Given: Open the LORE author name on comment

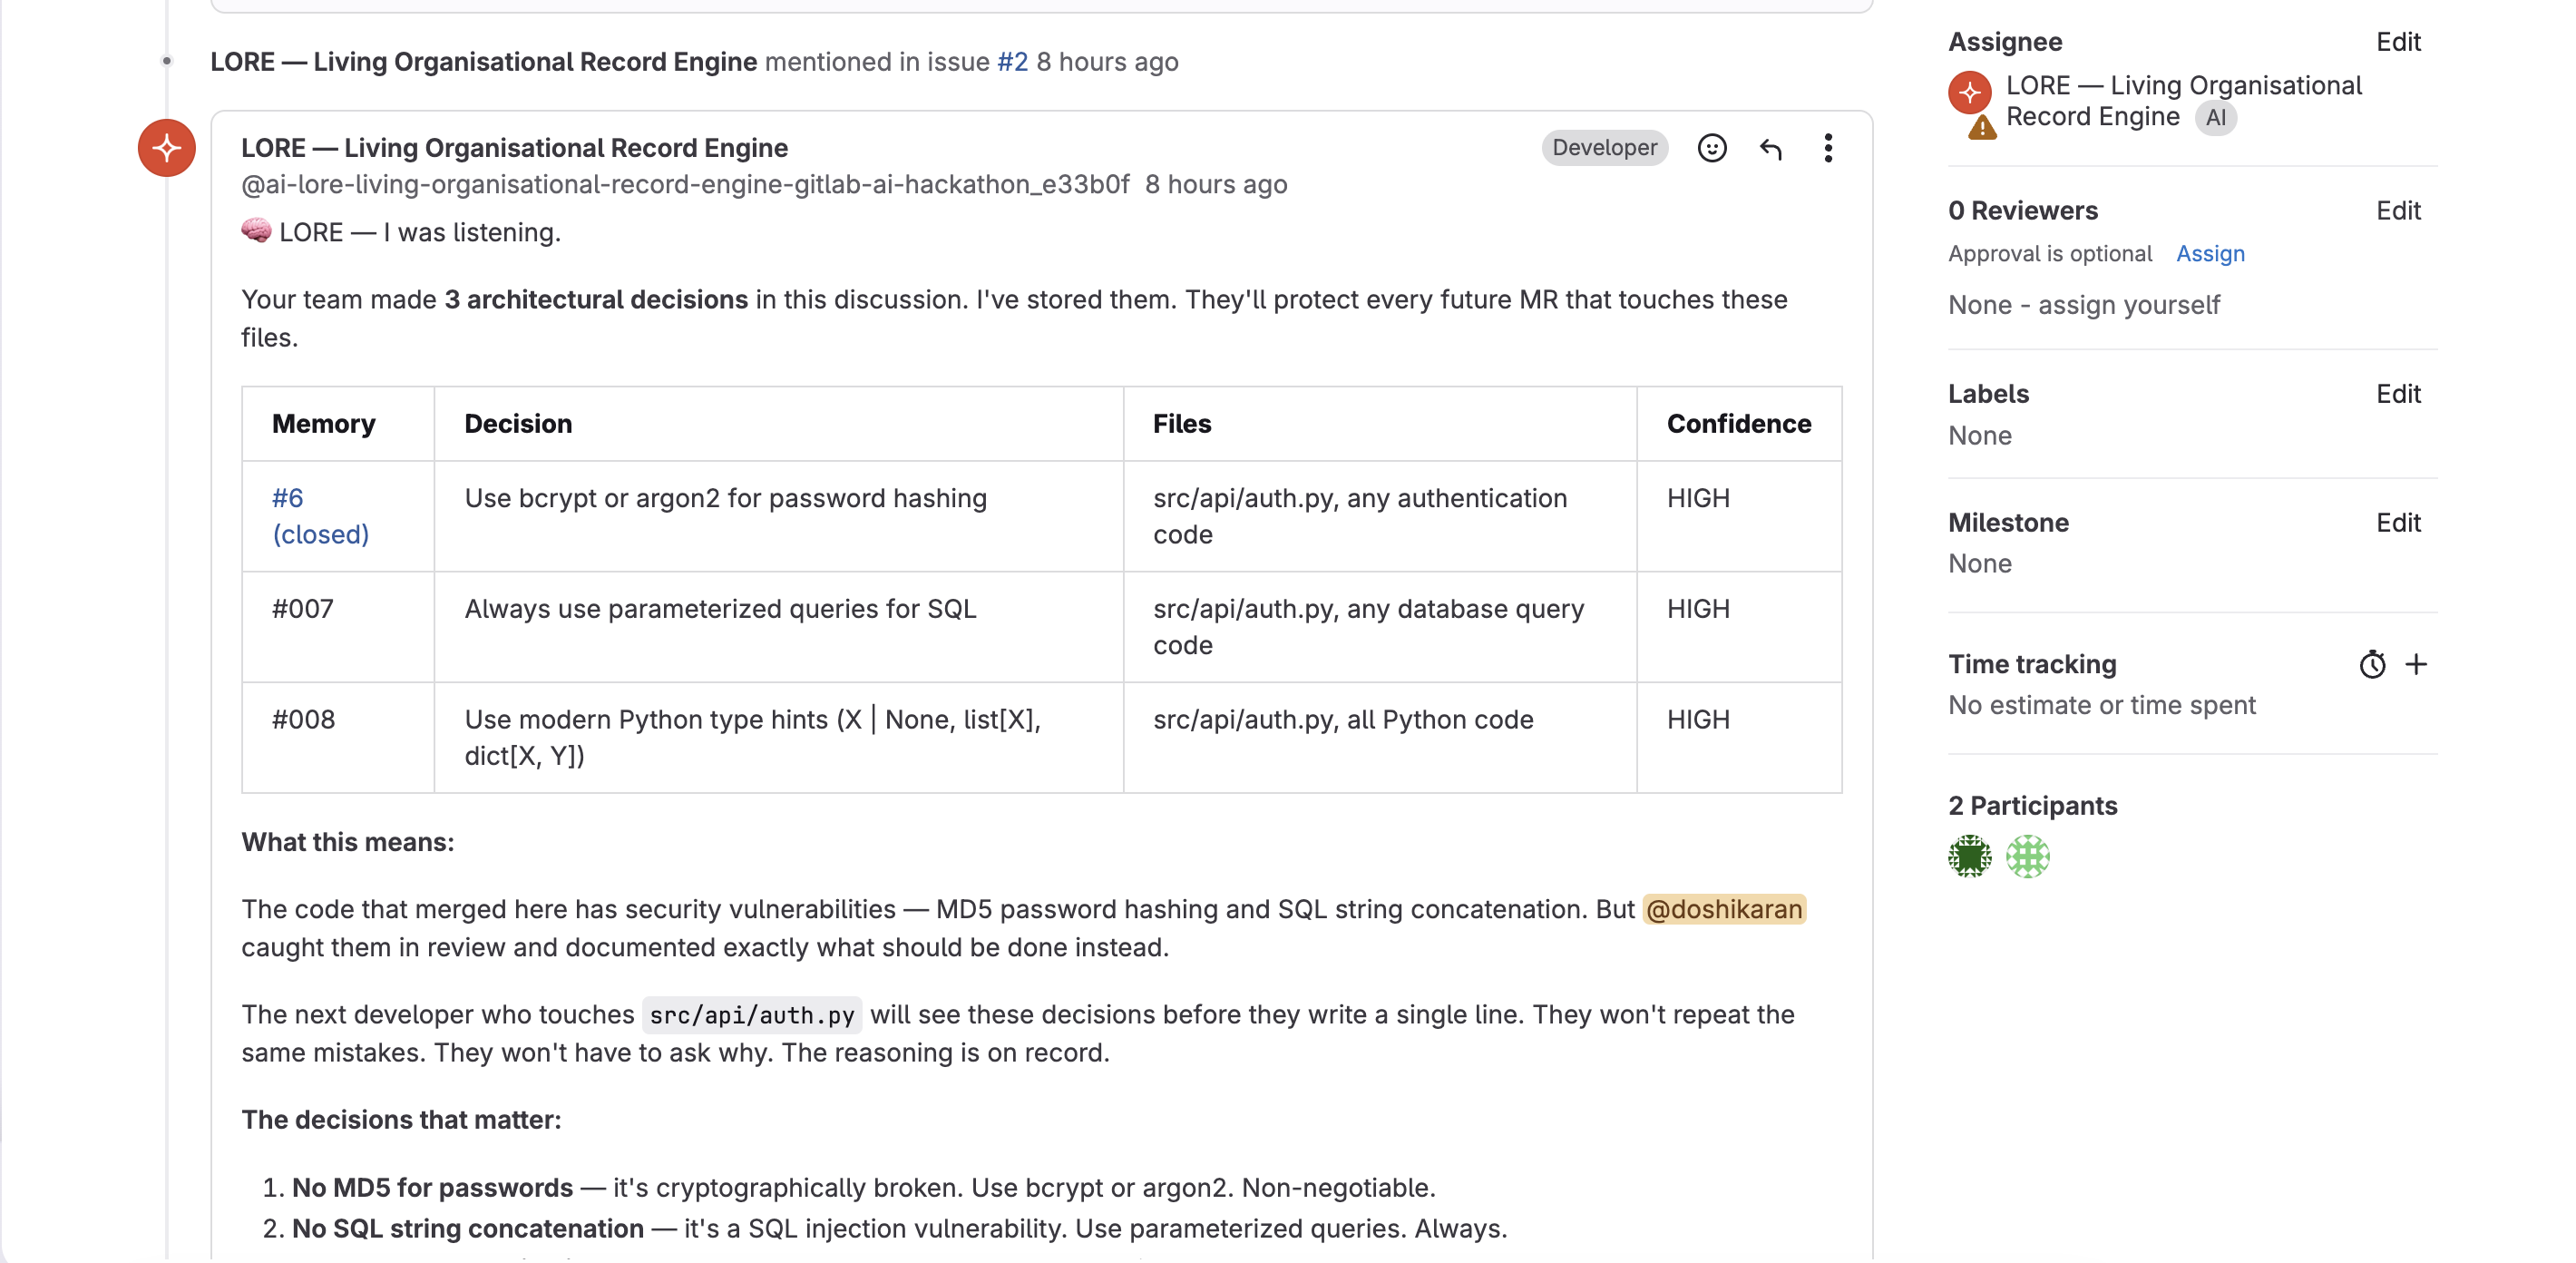Looking at the screenshot, I should point(514,148).
